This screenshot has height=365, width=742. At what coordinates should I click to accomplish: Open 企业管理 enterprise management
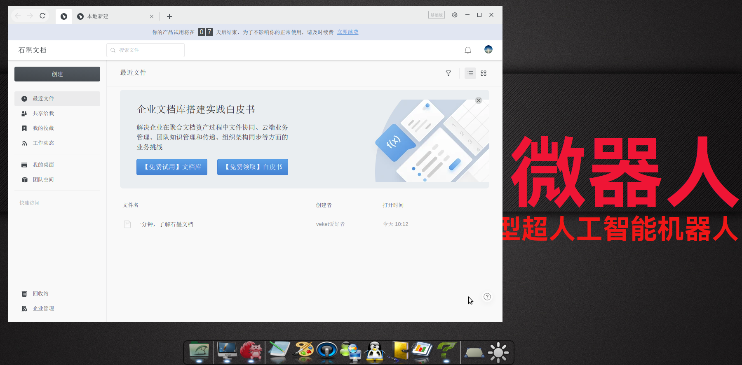point(57,309)
